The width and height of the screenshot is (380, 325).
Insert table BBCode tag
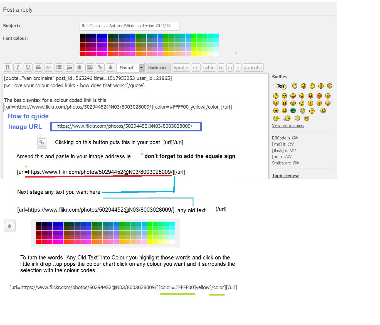209,67
